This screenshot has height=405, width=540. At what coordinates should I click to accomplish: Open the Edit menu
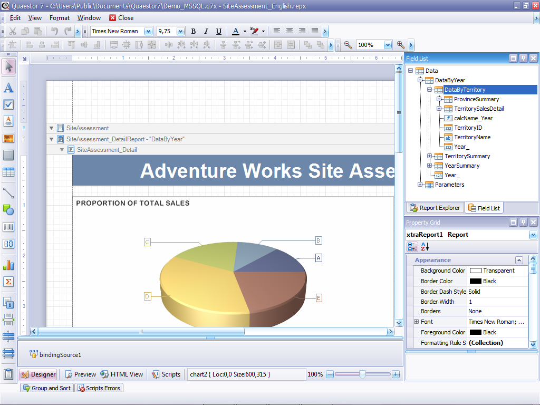point(15,18)
